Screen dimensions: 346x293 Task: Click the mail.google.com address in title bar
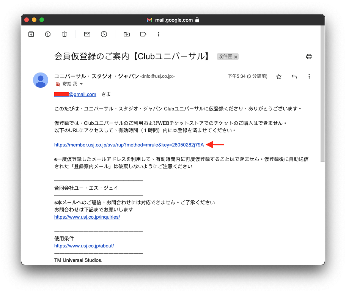(174, 20)
